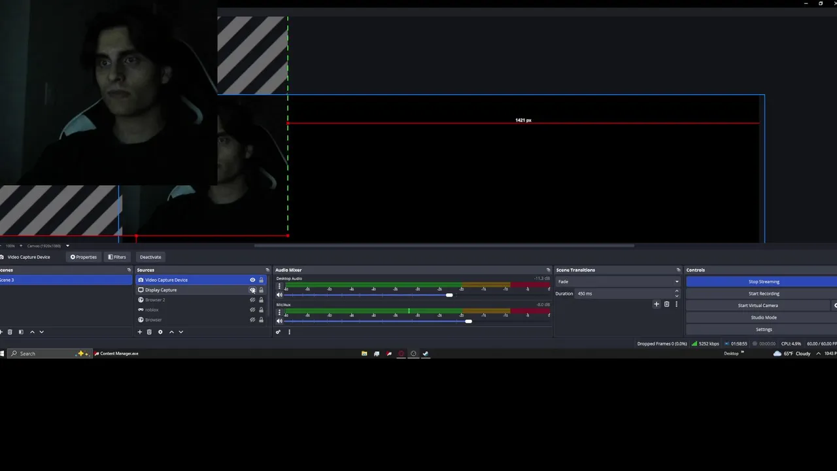The width and height of the screenshot is (837, 471).
Task: Pop out the Audio Mixer dock panel
Action: tap(548, 270)
